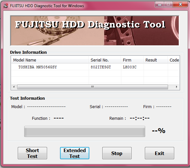Click firmware LH003C cell

[x=130, y=67]
